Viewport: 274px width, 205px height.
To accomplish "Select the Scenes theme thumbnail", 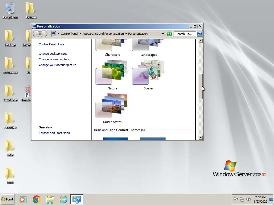I will [148, 72].
